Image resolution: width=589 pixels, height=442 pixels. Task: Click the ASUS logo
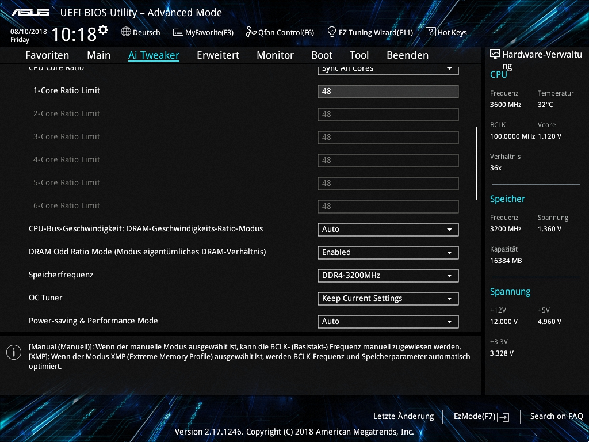30,13
